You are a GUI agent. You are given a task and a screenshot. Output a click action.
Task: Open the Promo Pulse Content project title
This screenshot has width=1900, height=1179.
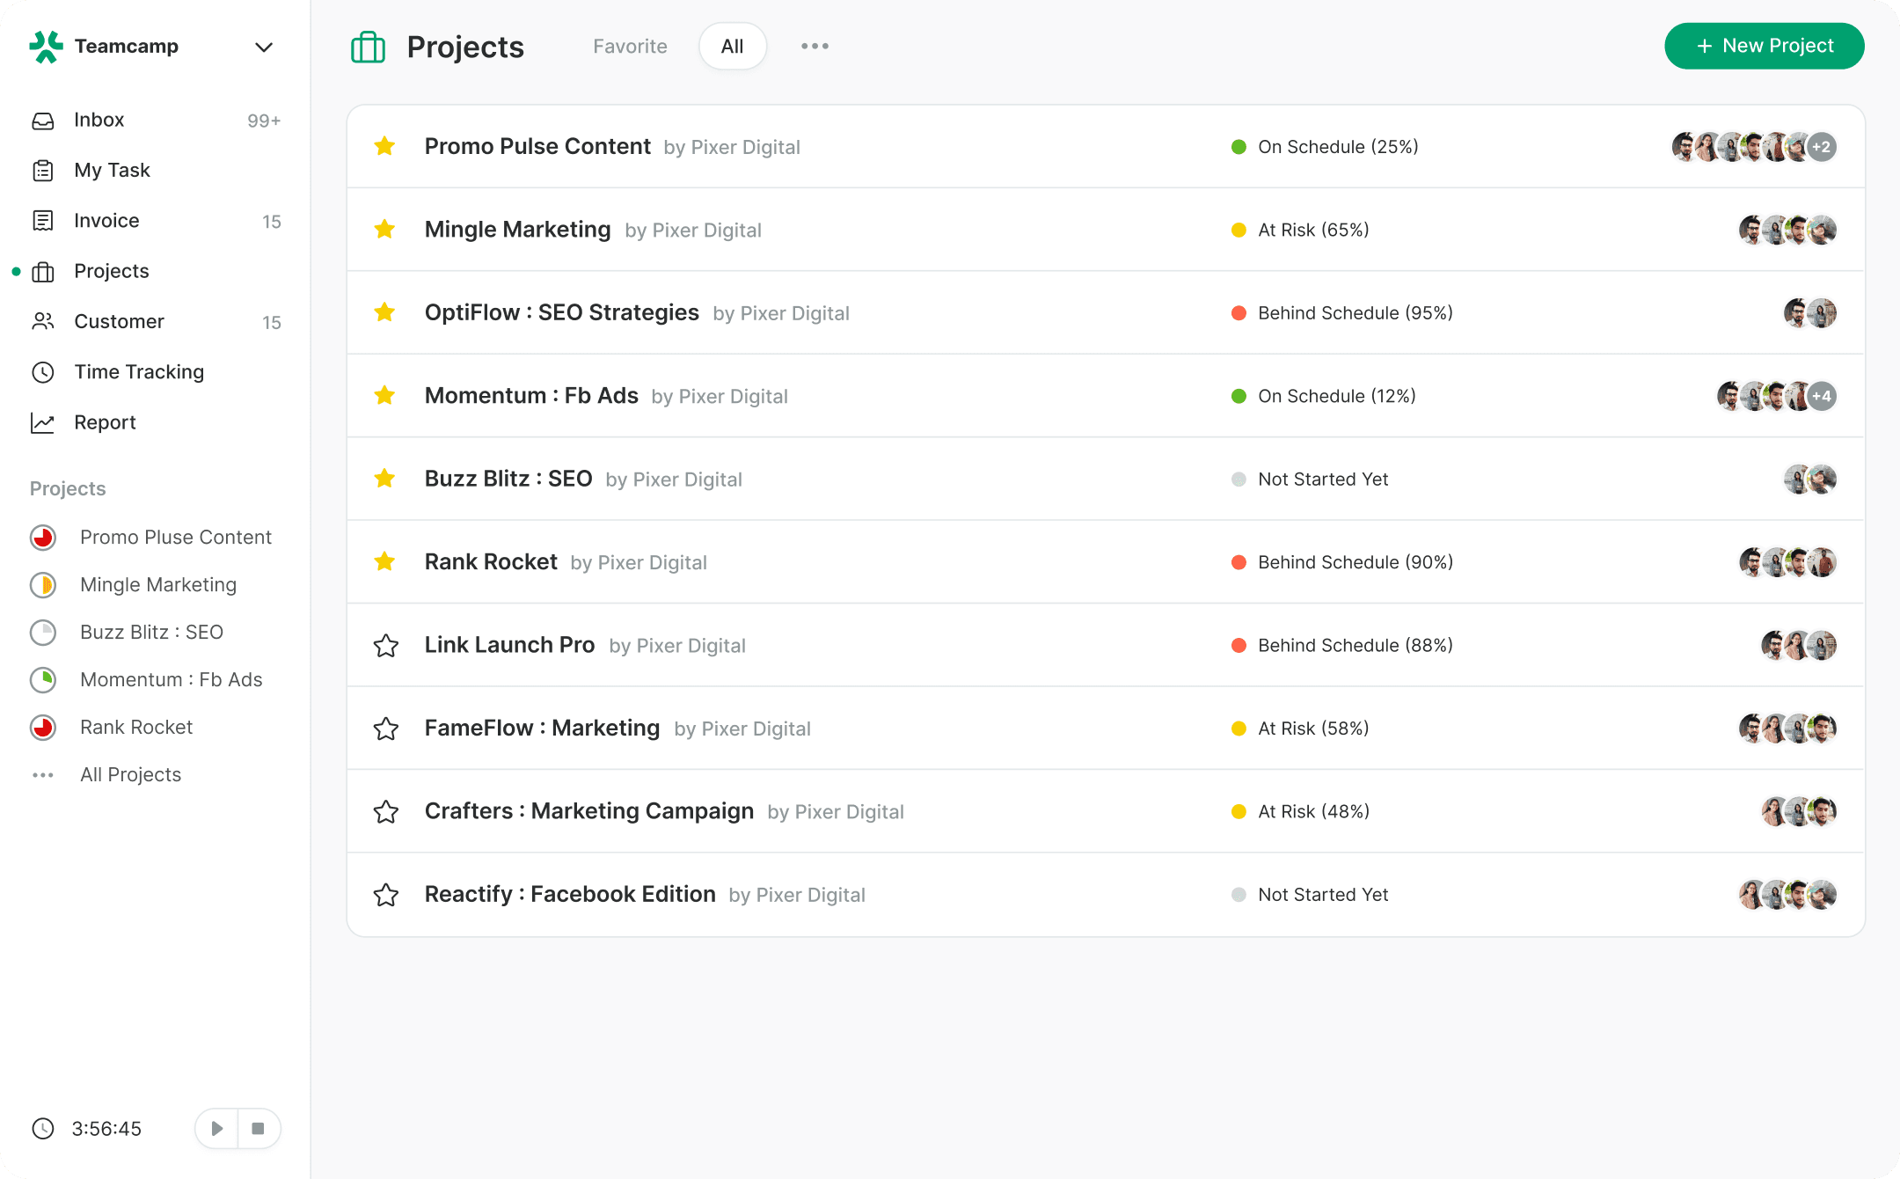tap(537, 146)
